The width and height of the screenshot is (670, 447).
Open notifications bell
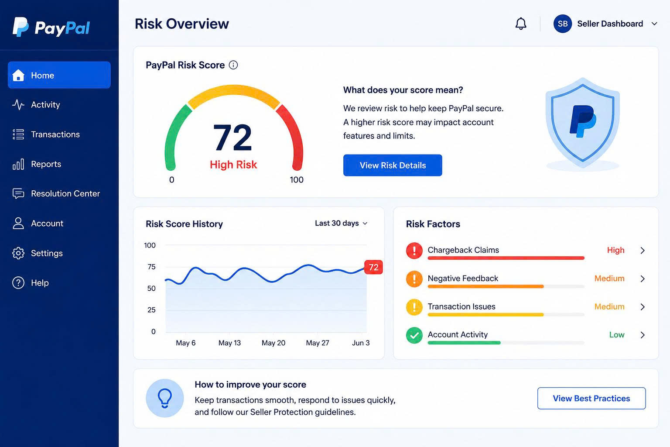click(521, 24)
